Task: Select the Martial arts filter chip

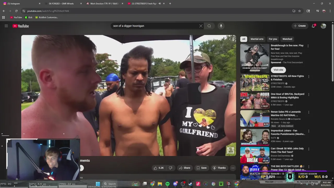Action: (257, 39)
